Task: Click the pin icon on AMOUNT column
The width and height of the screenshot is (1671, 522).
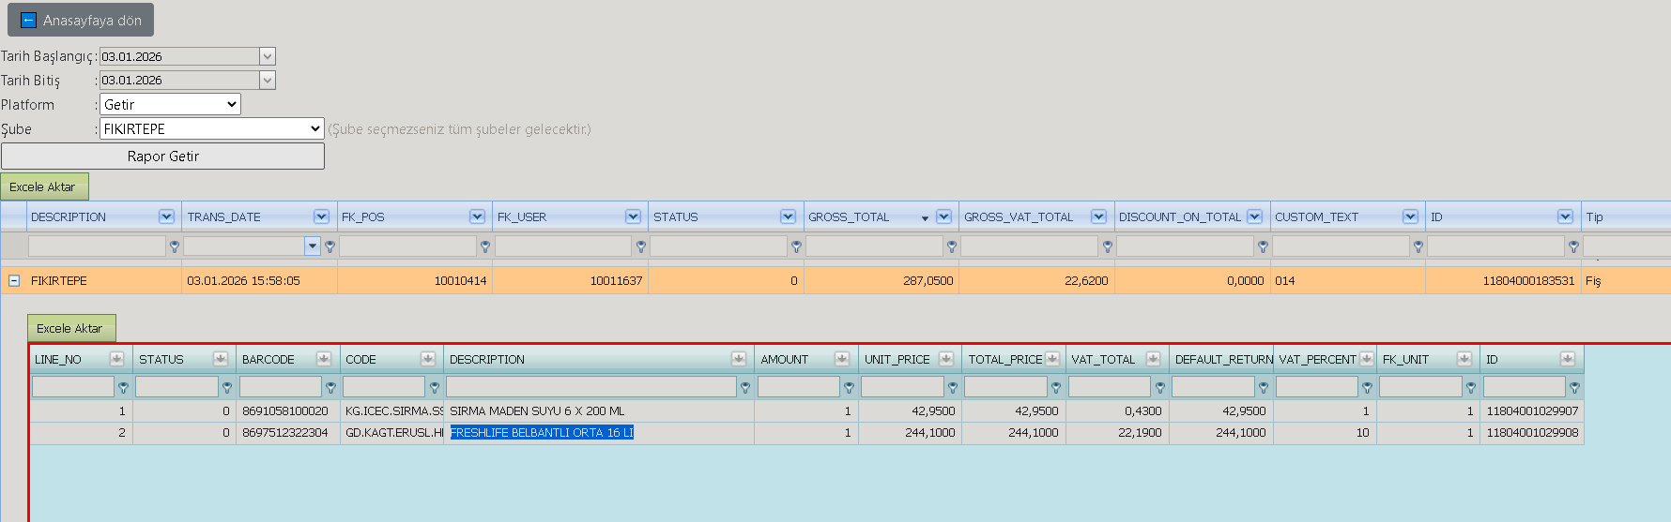Action: pyautogui.click(x=842, y=359)
